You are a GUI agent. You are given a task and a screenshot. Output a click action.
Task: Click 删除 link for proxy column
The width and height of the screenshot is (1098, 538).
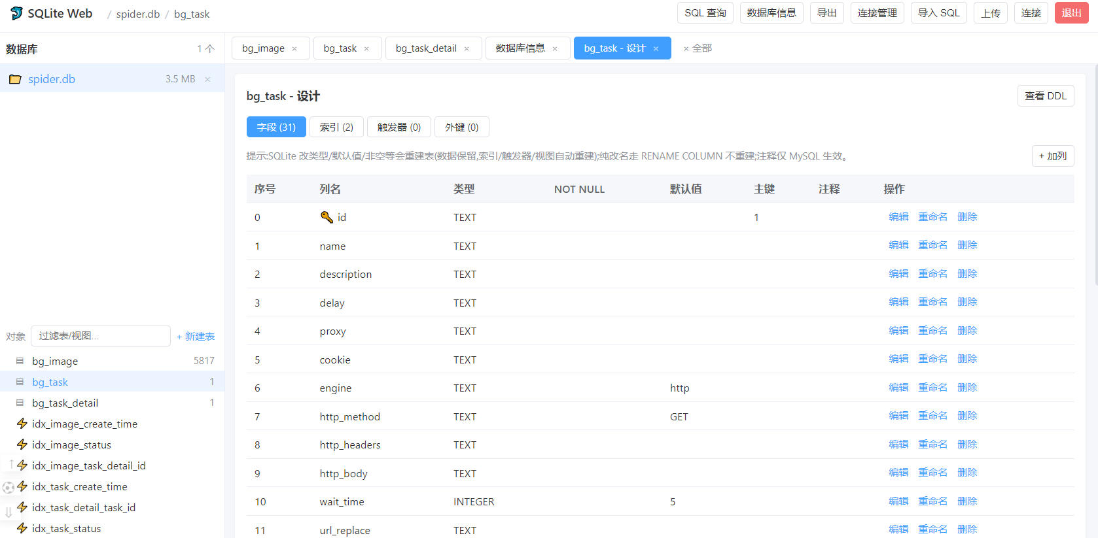pyautogui.click(x=967, y=331)
